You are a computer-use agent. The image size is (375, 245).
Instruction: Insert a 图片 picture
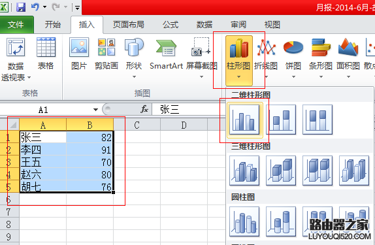(79, 53)
